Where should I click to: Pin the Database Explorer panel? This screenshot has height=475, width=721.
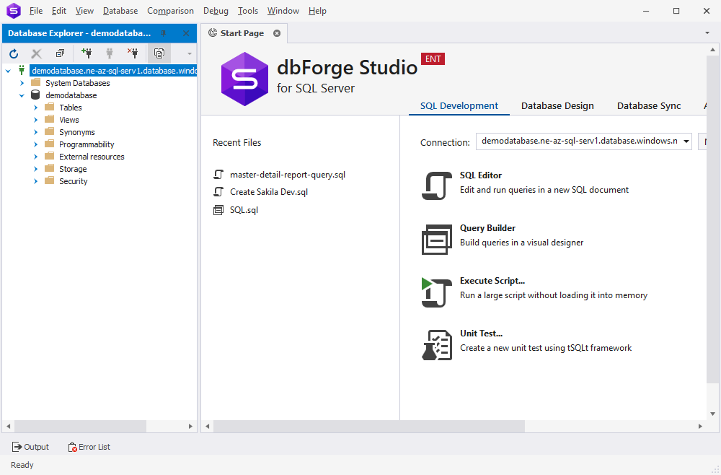[x=164, y=33]
